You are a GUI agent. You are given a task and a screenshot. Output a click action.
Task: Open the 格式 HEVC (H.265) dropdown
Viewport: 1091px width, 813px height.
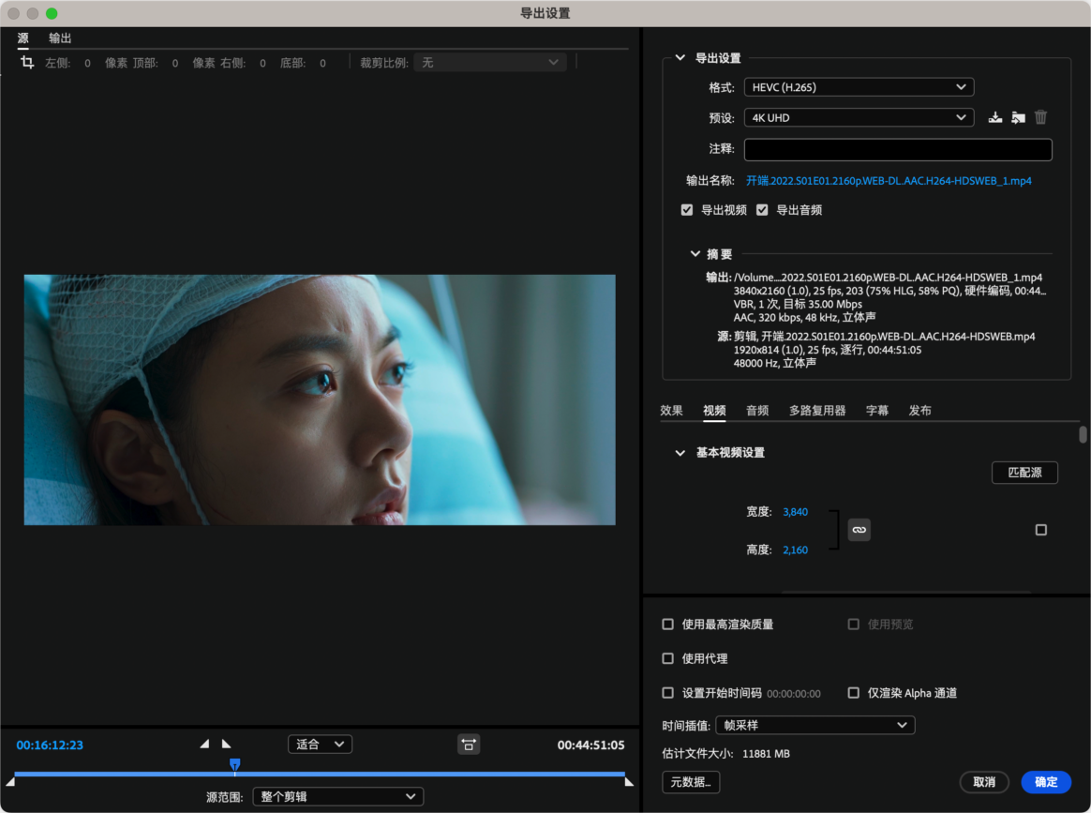(859, 87)
